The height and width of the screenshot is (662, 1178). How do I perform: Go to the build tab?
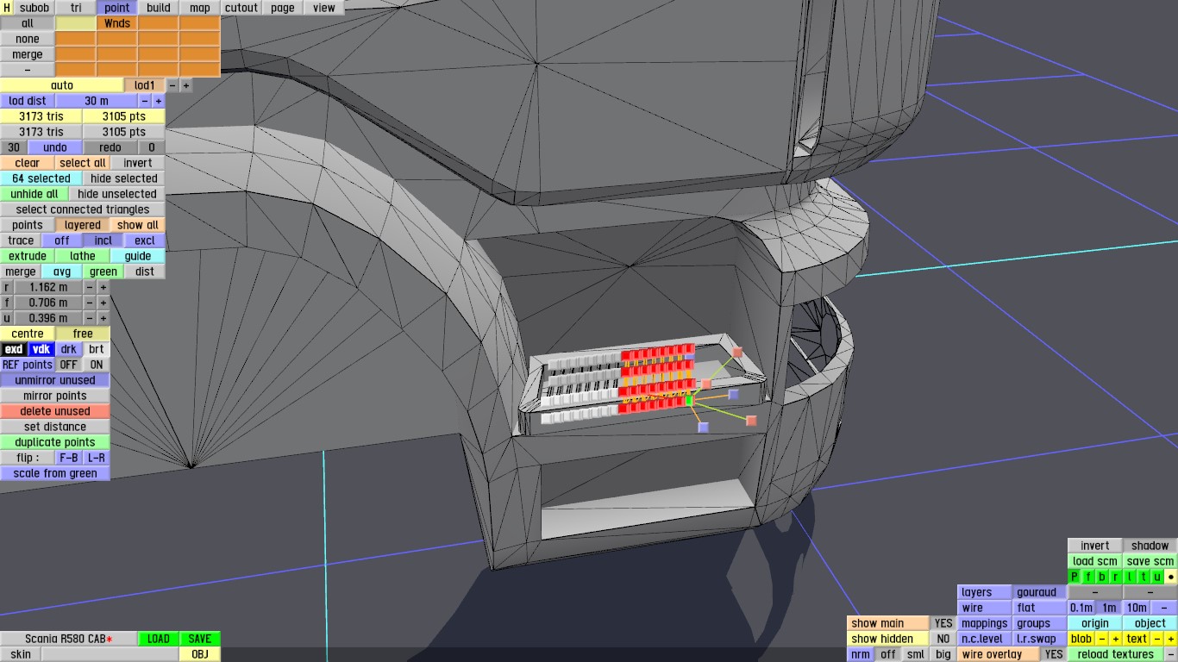pos(159,8)
